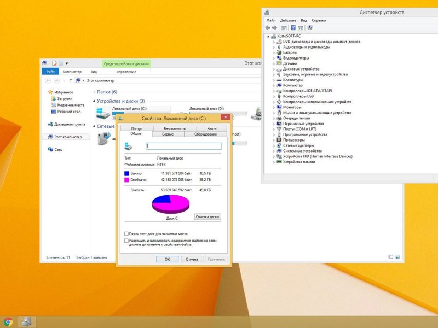Click the Очистка диска button
Image resolution: width=438 pixels, height=328 pixels.
(208, 216)
